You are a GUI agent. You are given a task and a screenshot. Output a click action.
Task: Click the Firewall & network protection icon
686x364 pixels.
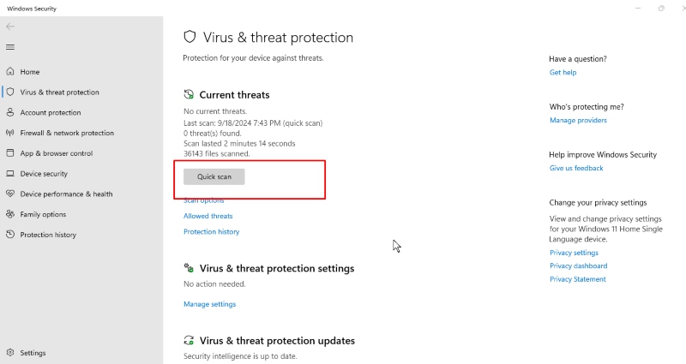click(x=10, y=134)
